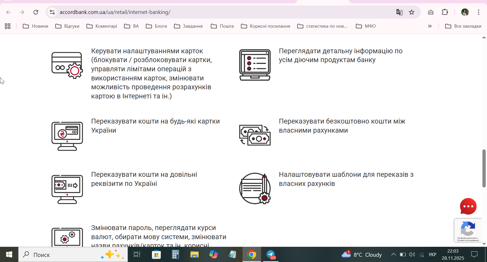Click text 'Керувати налаштуваннями карток'
Image resolution: width=487 pixels, height=262 pixels.
[x=147, y=51]
